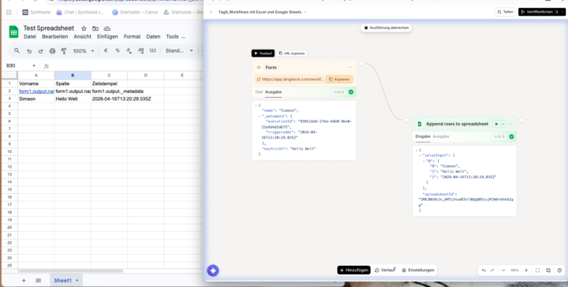This screenshot has height=287, width=568.
Task: Switch to Form node Test tab
Action: pyautogui.click(x=258, y=92)
